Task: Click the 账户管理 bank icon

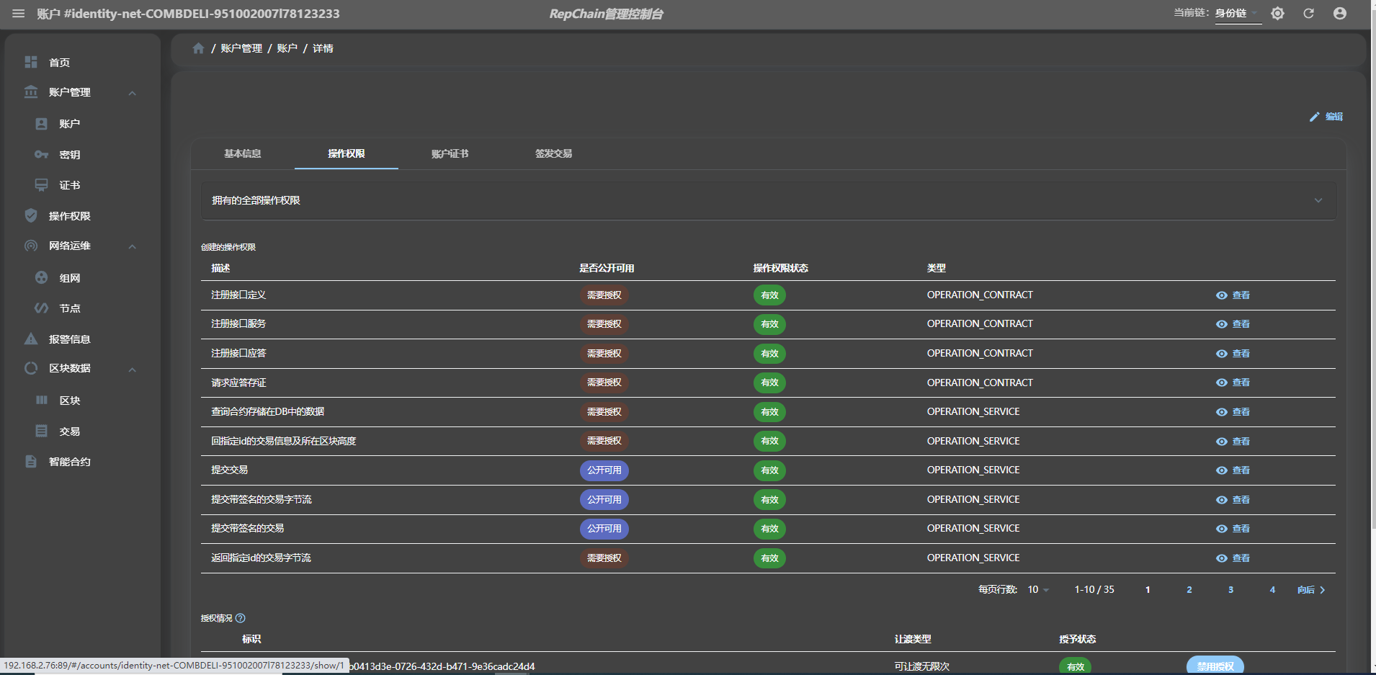Action: point(31,92)
